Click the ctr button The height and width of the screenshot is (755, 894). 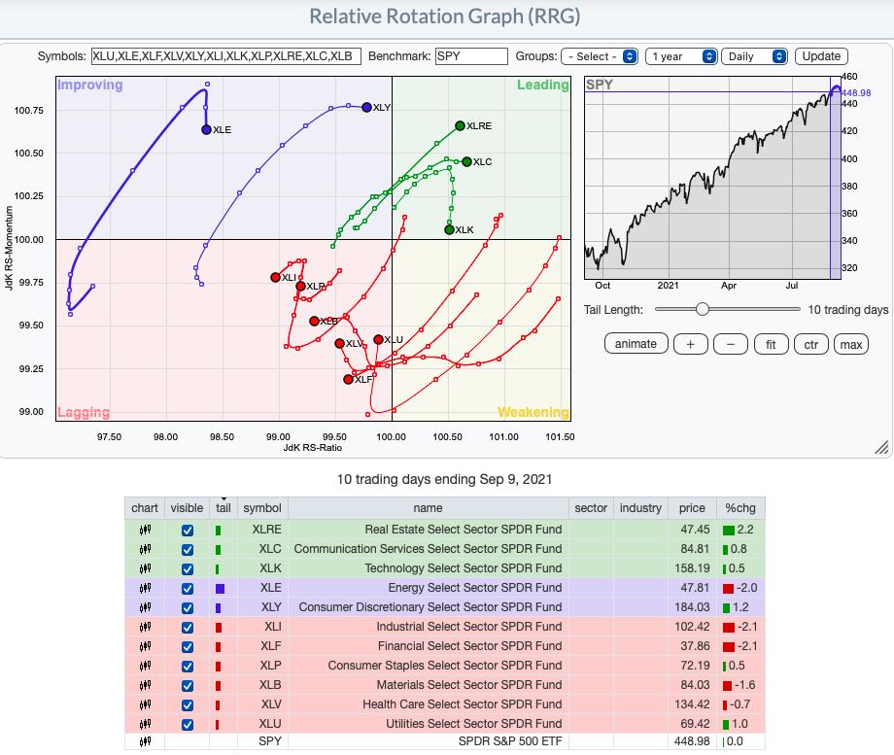coord(810,344)
